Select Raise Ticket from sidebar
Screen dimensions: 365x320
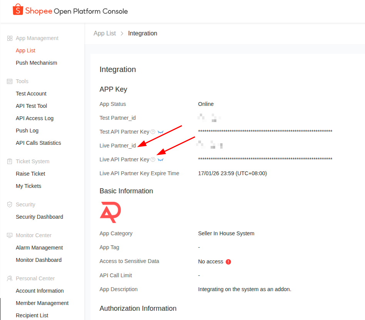point(30,174)
